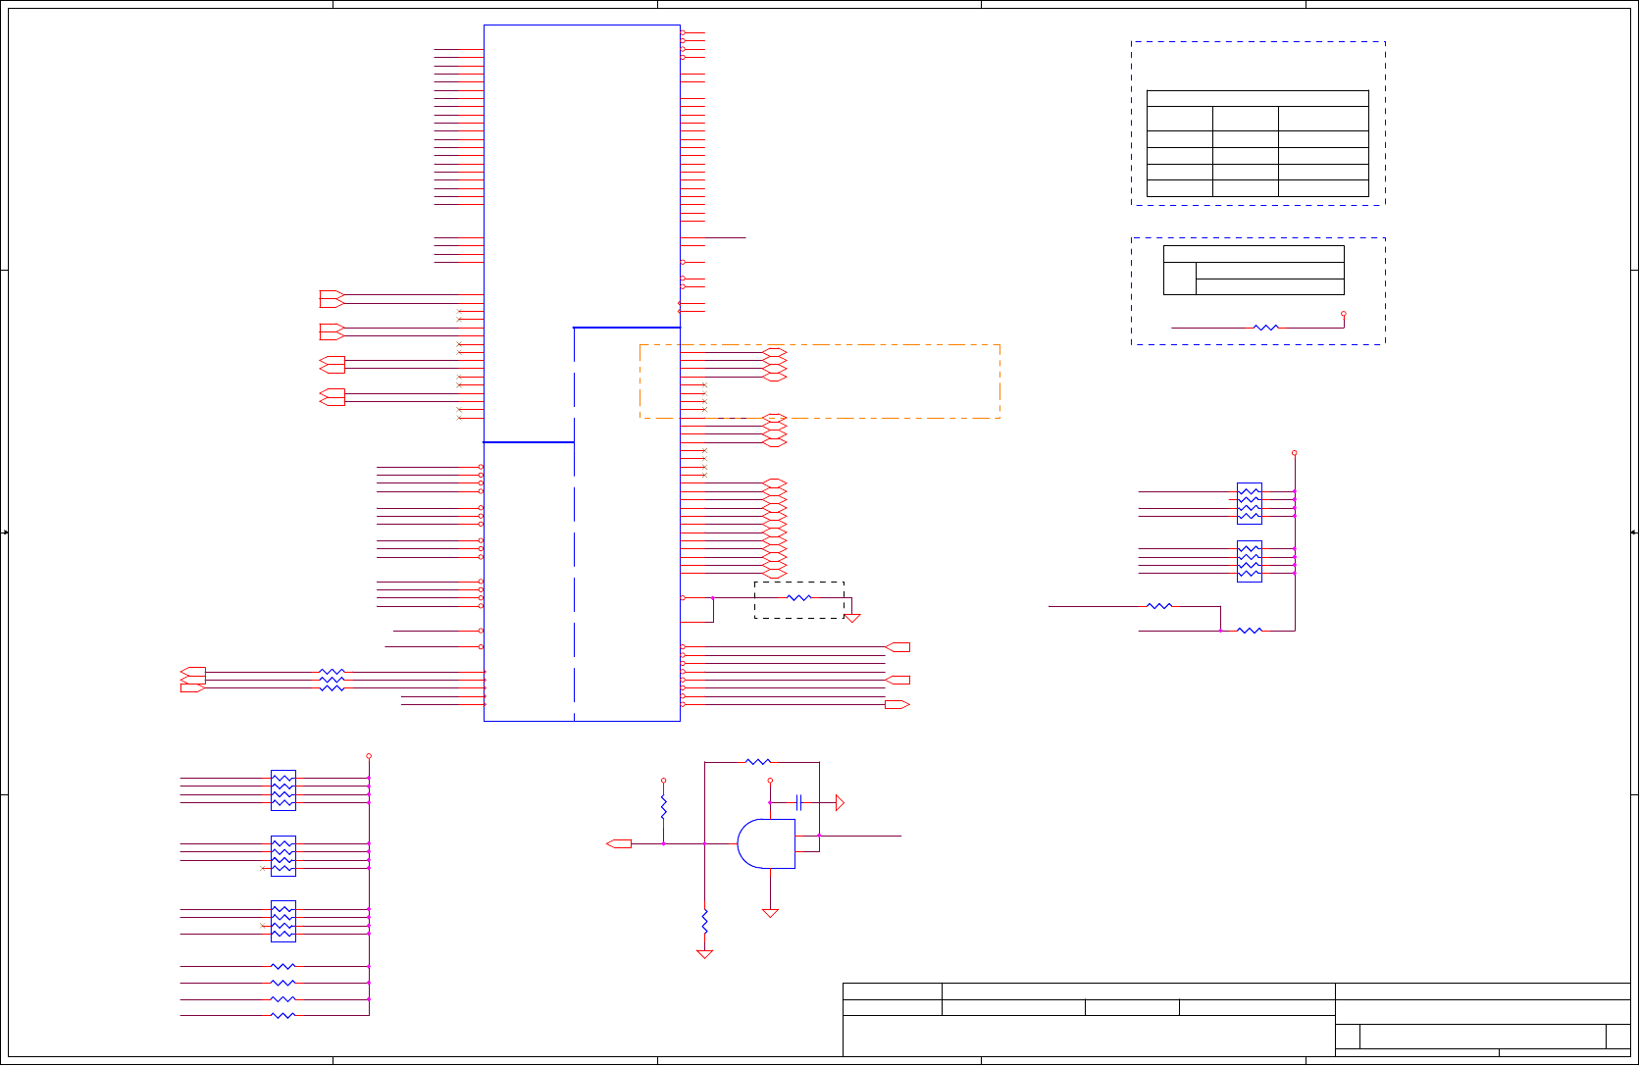Select the feedback resistor above the AND gate

tap(758, 761)
